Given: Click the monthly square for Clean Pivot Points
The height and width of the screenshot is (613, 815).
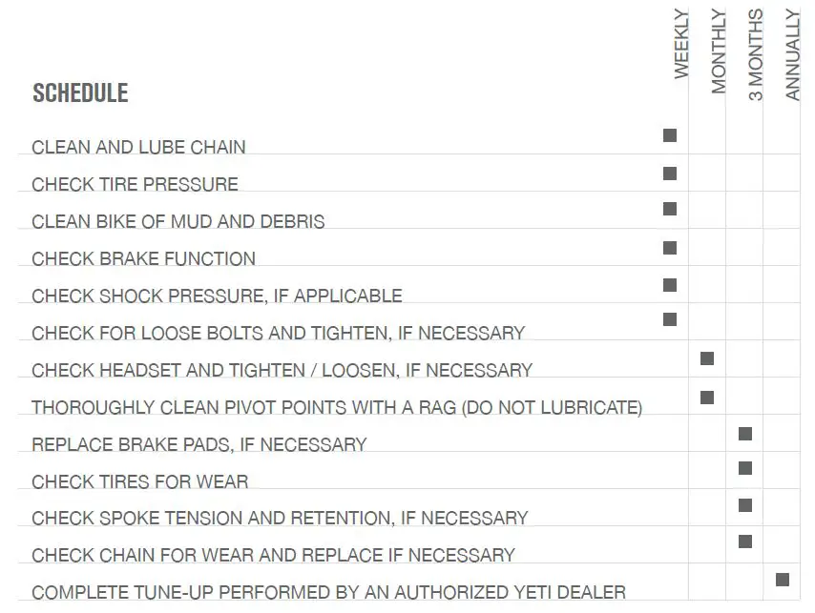Looking at the screenshot, I should click(707, 397).
